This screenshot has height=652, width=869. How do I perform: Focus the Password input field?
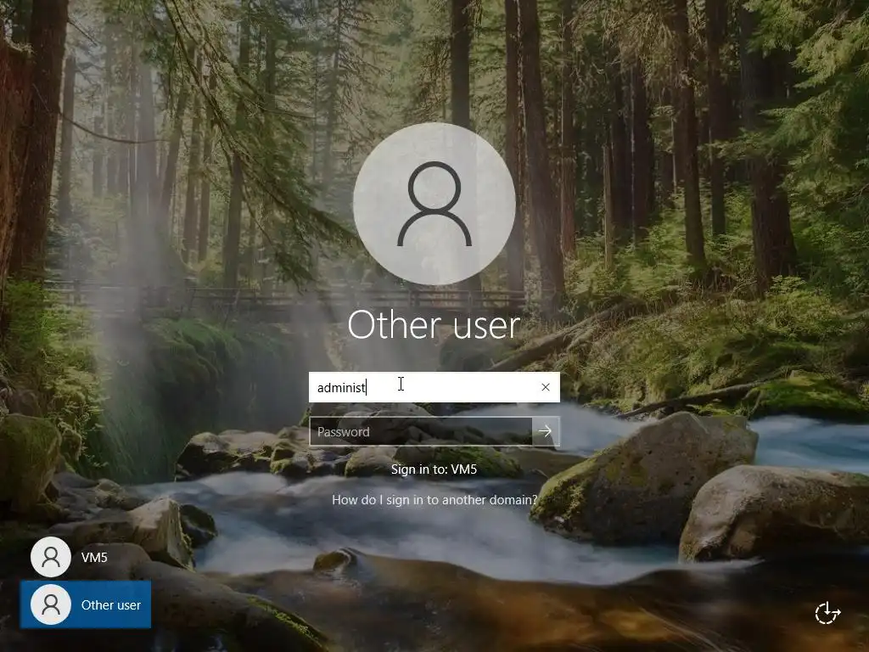click(x=421, y=431)
